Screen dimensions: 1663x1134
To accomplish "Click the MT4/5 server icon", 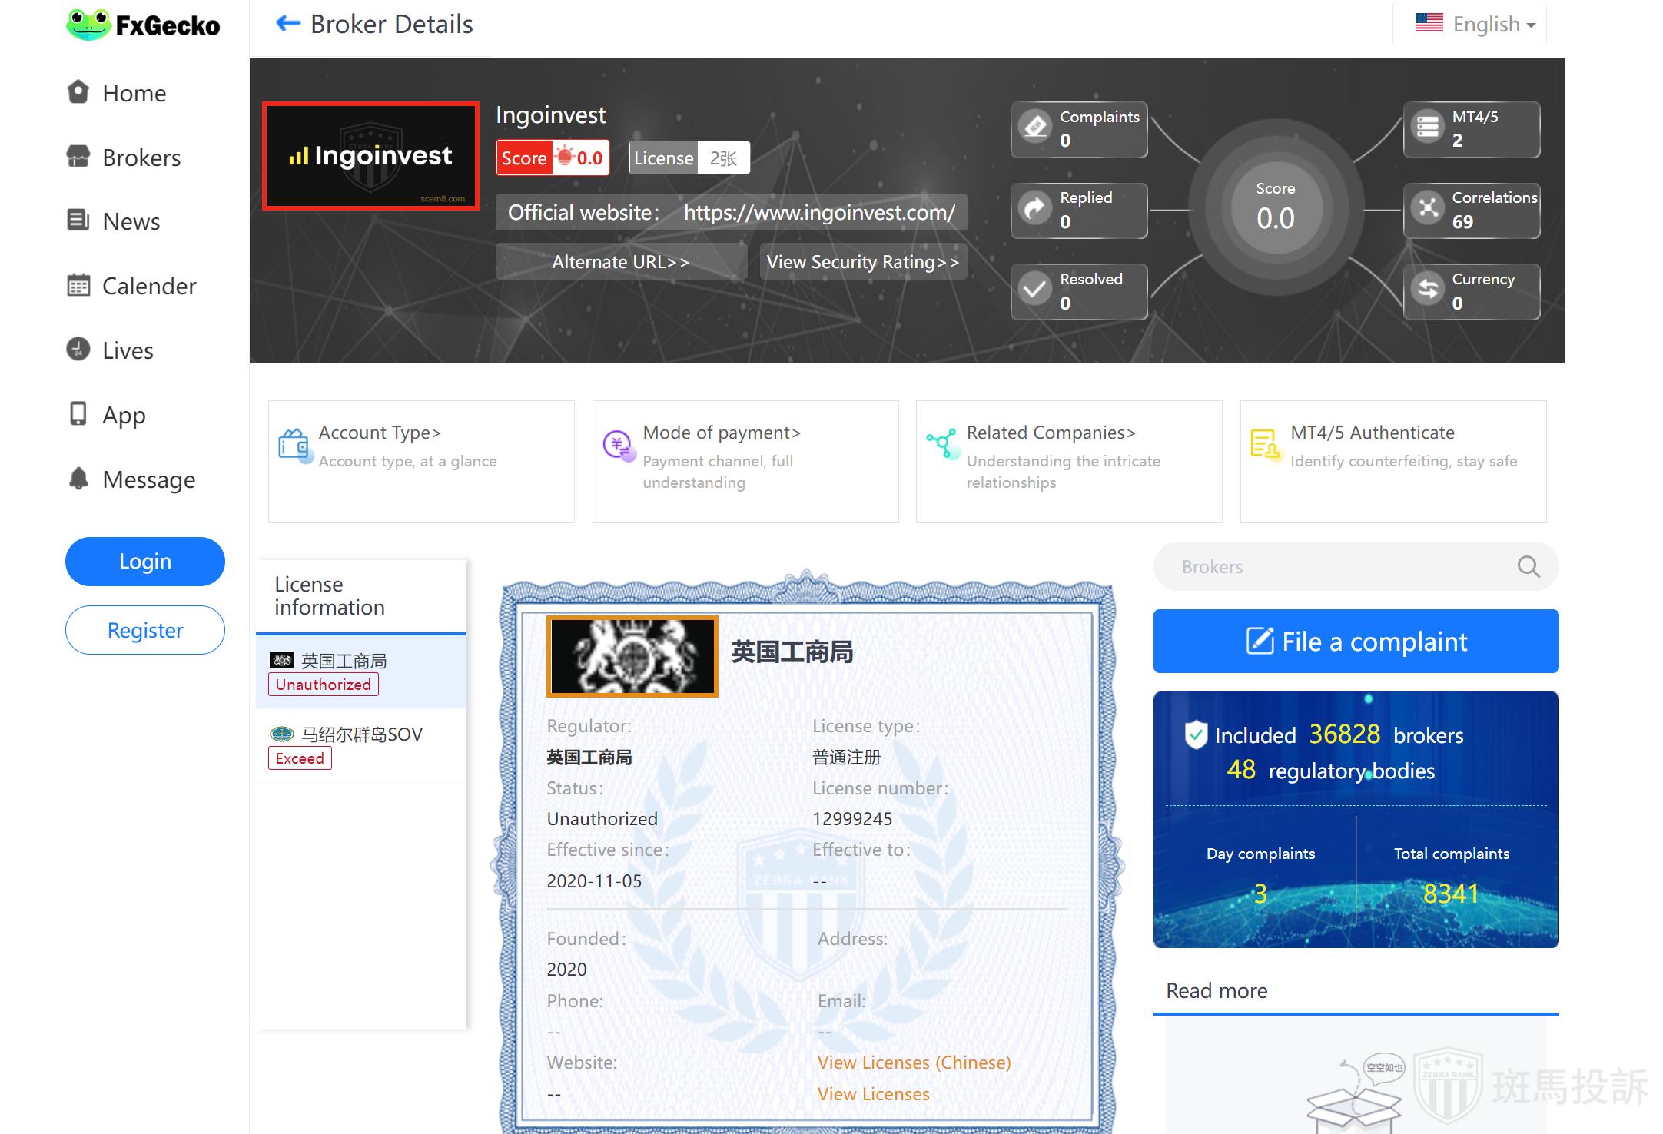I will click(x=1428, y=128).
